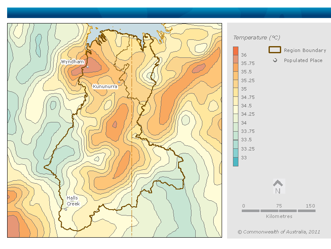
Task: Click the Halls Creek populated place marker
Action: tap(66, 210)
